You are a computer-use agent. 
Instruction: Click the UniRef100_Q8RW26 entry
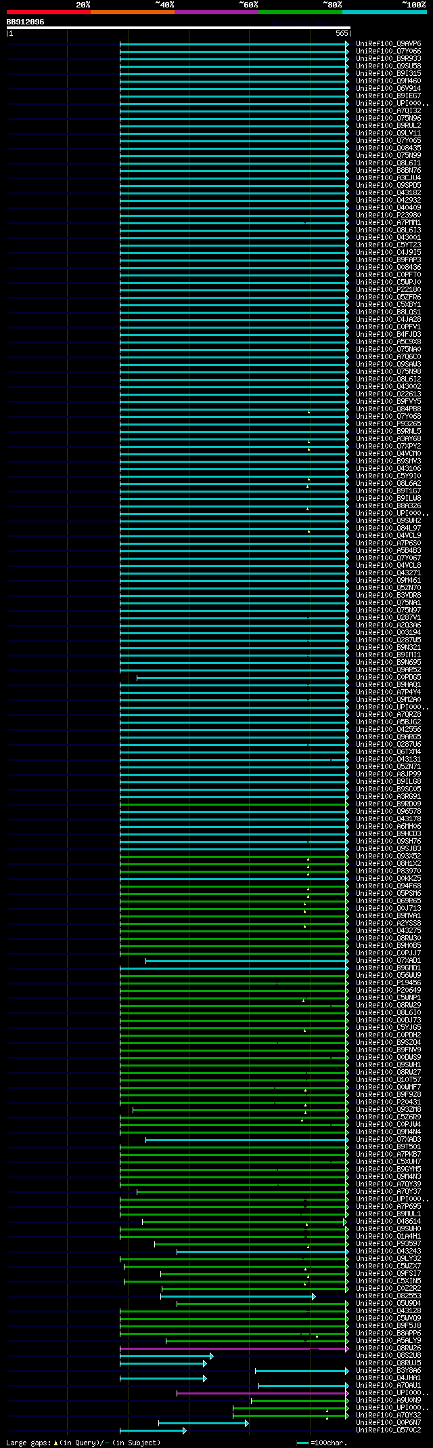click(x=388, y=1348)
